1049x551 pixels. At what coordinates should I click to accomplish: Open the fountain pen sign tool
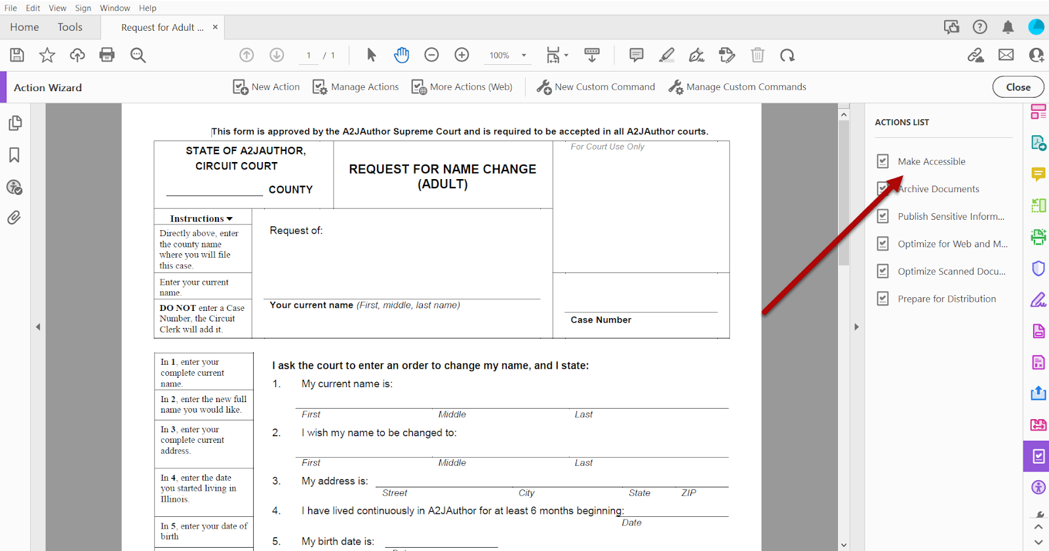(x=697, y=55)
